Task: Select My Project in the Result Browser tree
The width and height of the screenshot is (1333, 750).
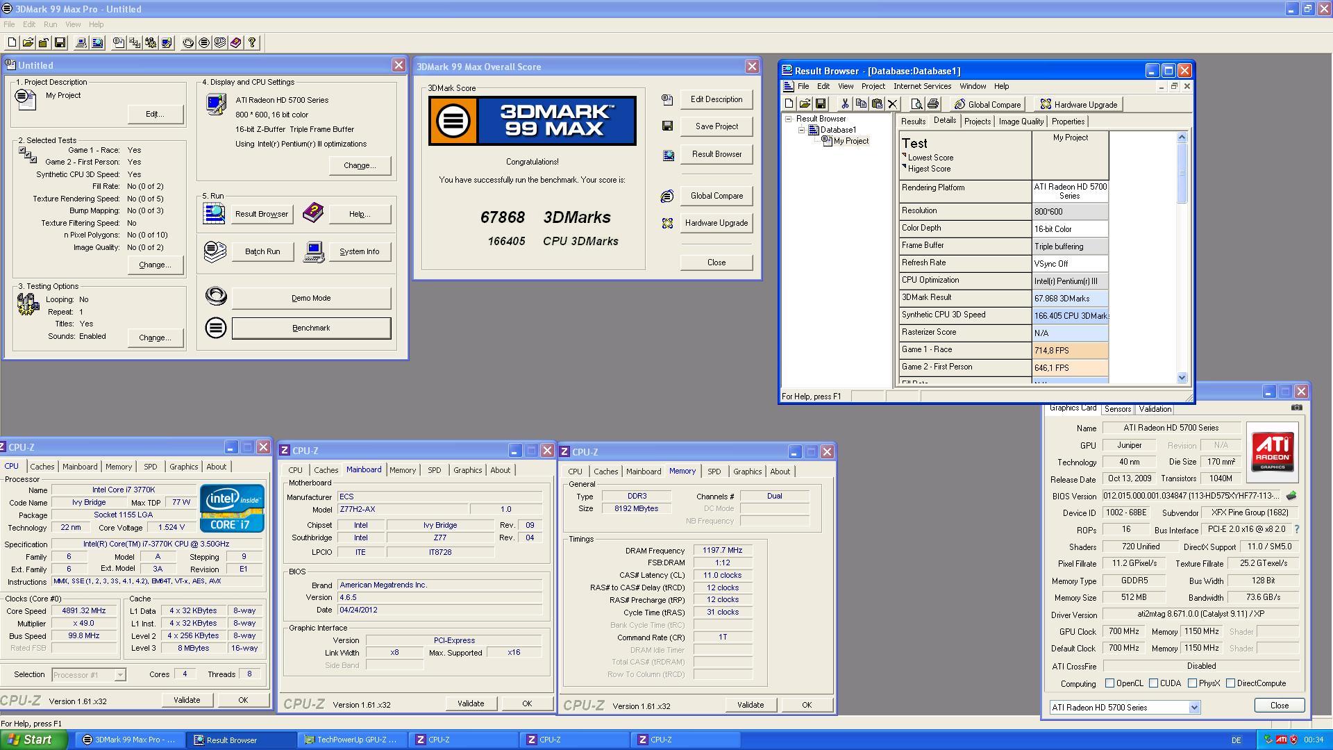Action: point(850,141)
